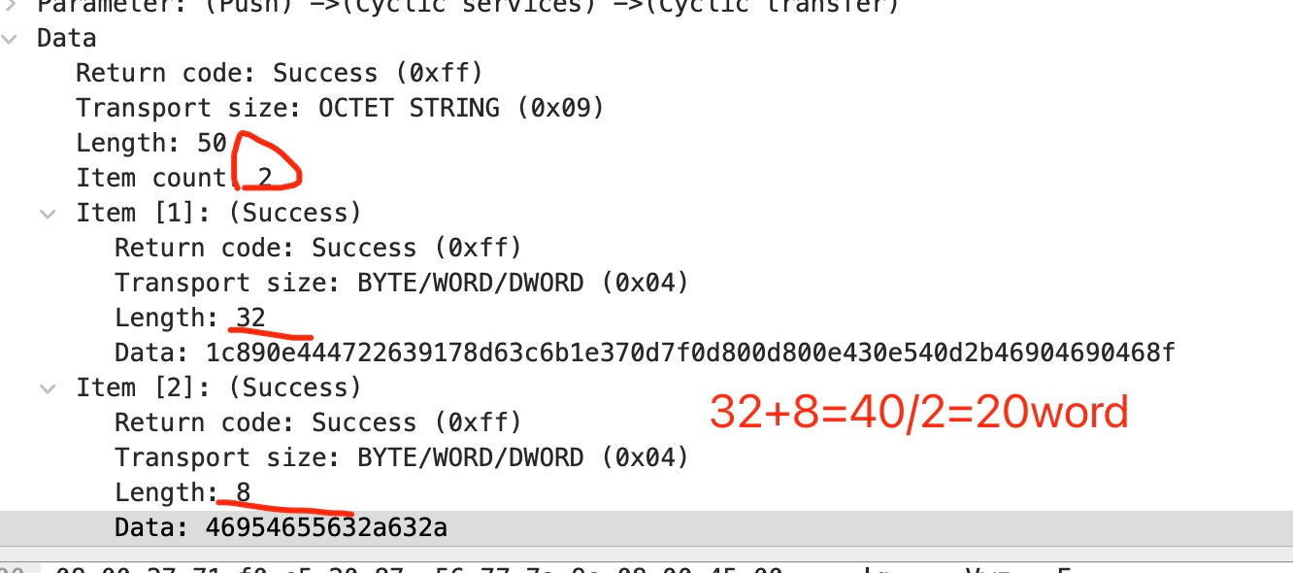Screen dimensions: 1293x573
Task: Expand the Parameter (Push) tree arrow
Action: click(x=10, y=4)
